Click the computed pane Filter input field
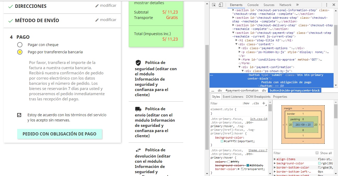338x176 pixels. 293,153
